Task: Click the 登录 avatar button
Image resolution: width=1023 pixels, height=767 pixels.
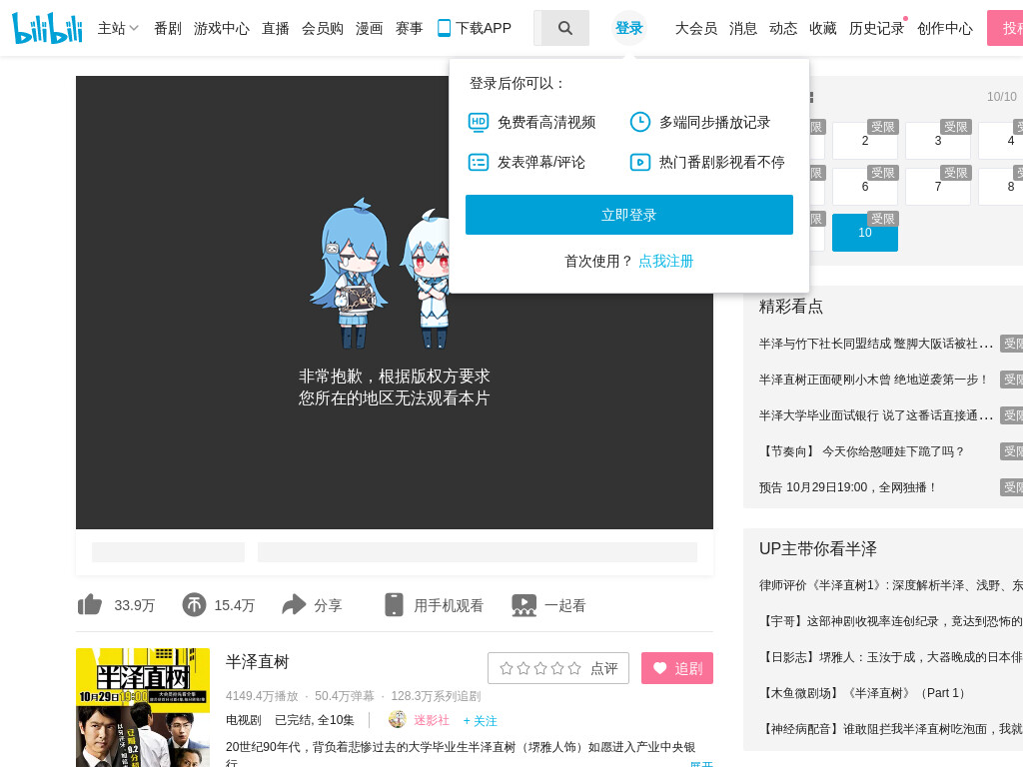Action: 629,28
